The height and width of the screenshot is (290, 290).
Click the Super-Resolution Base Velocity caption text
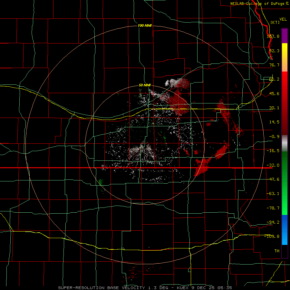(145, 288)
